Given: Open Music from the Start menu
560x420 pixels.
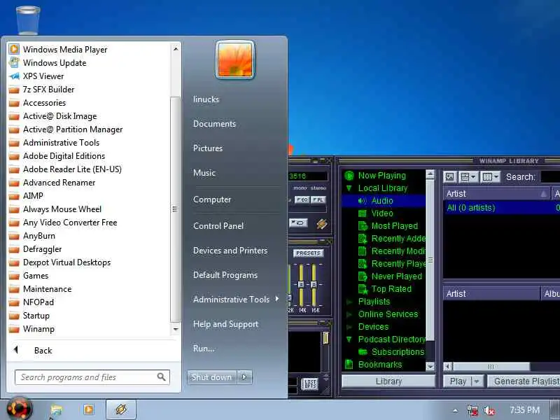Looking at the screenshot, I should (204, 173).
